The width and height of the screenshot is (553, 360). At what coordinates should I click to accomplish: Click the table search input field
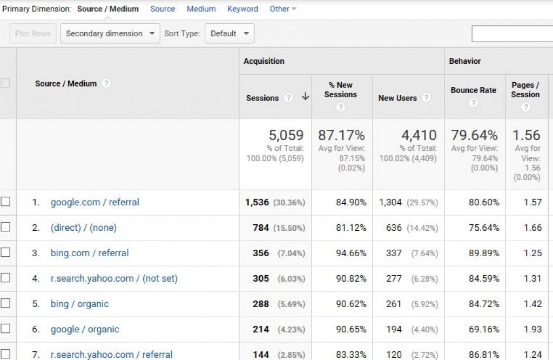tap(511, 34)
